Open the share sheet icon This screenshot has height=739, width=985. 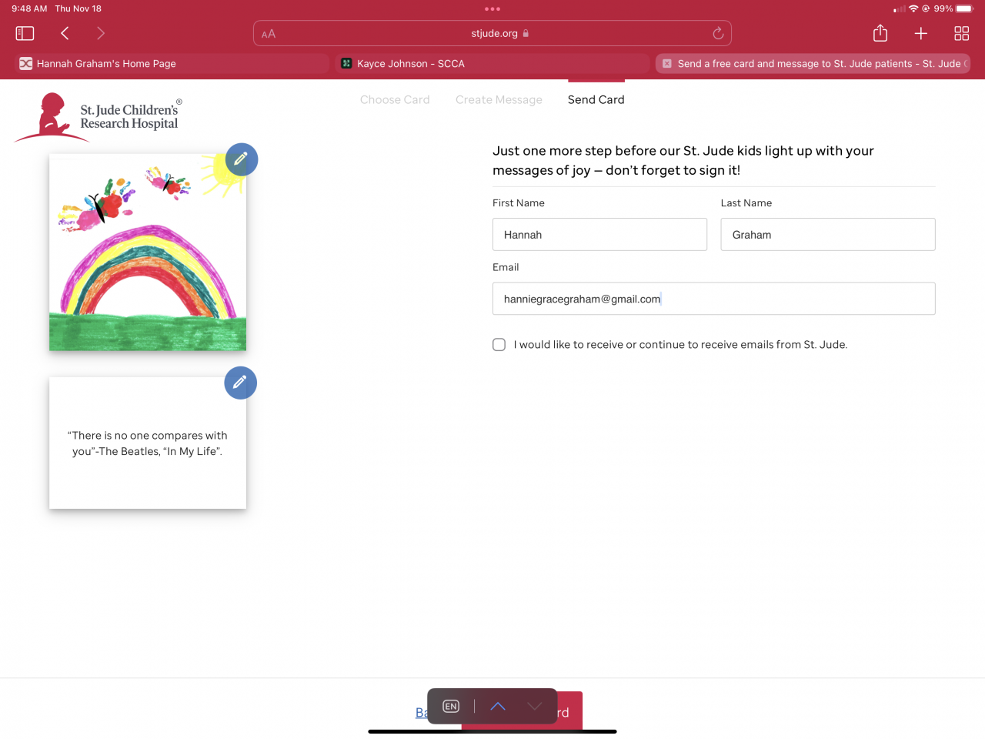point(880,33)
